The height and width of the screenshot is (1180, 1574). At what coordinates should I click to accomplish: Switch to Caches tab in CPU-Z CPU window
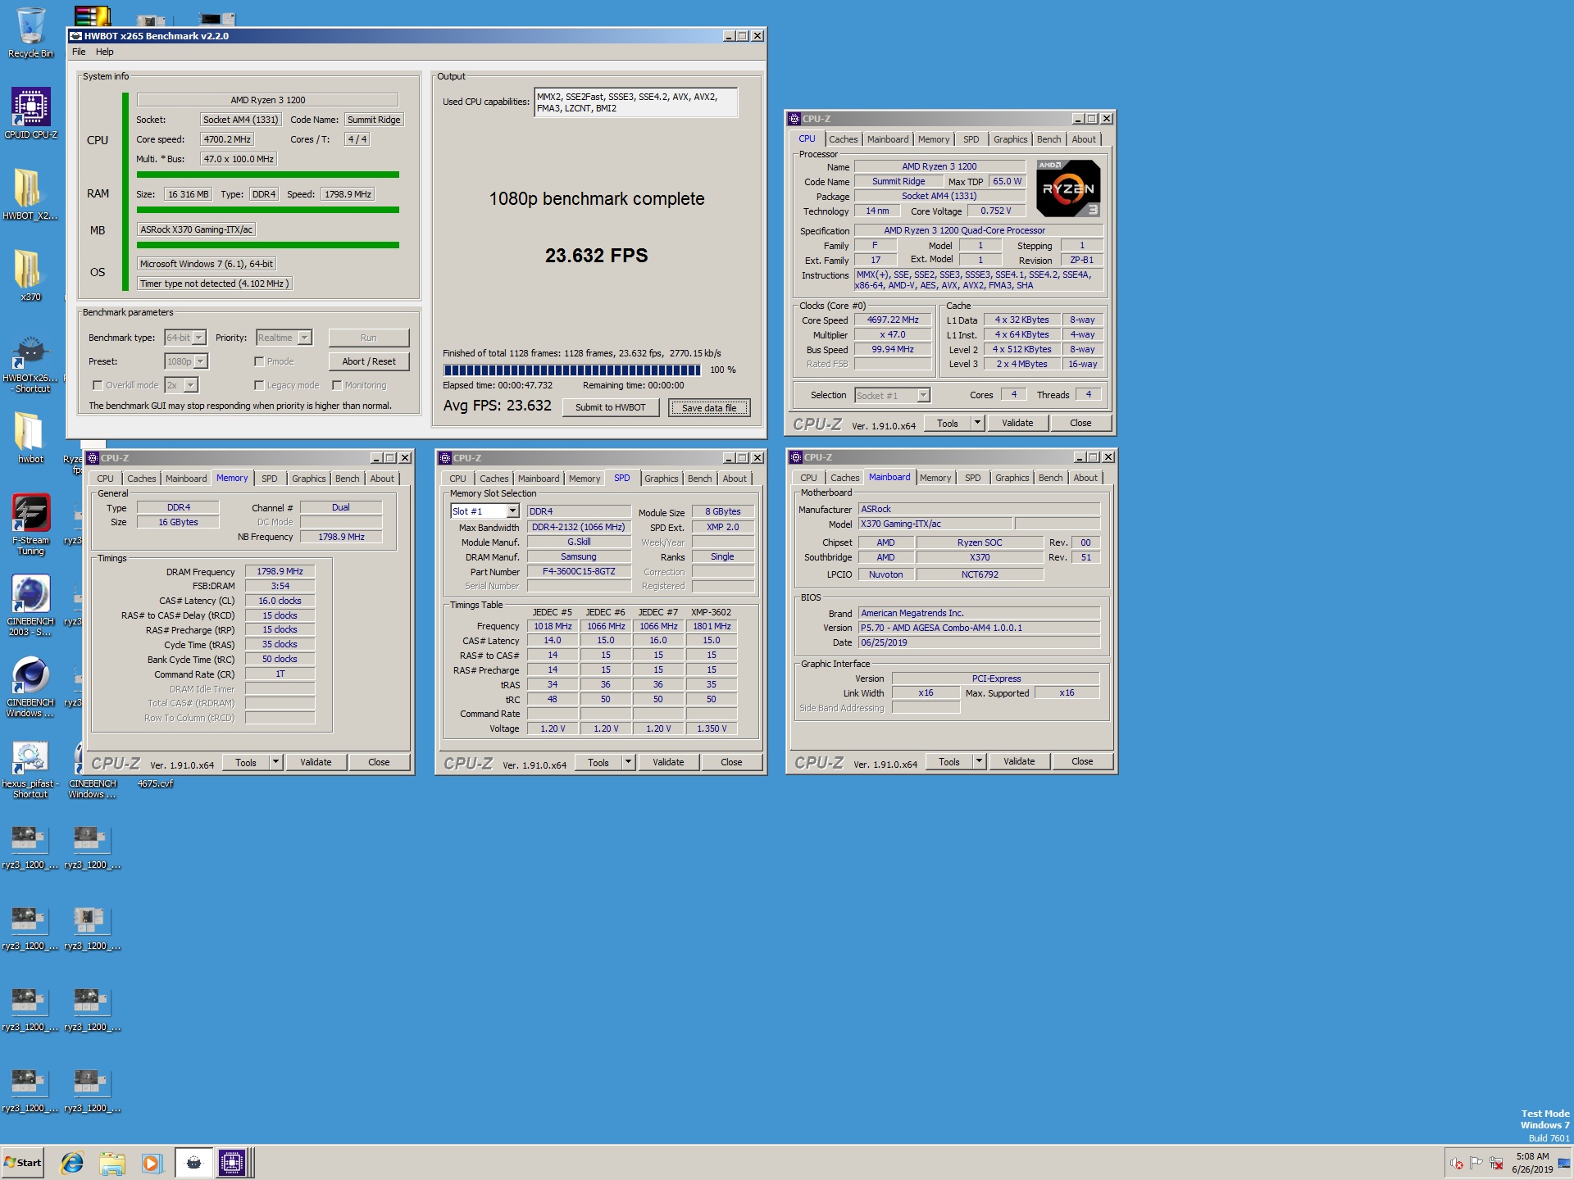click(x=844, y=139)
